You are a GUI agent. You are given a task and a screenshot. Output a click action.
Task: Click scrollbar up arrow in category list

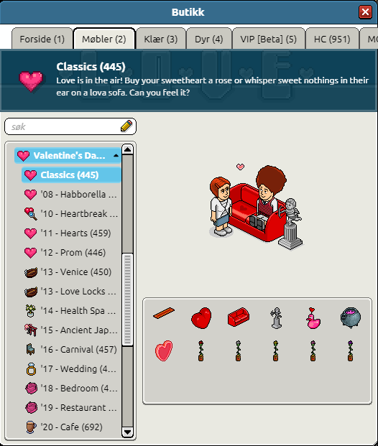127,149
